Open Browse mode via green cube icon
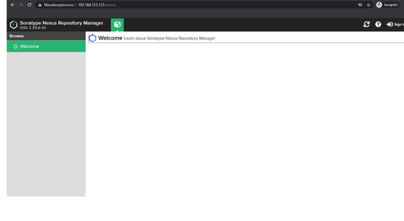The image size is (404, 221). pyautogui.click(x=117, y=25)
